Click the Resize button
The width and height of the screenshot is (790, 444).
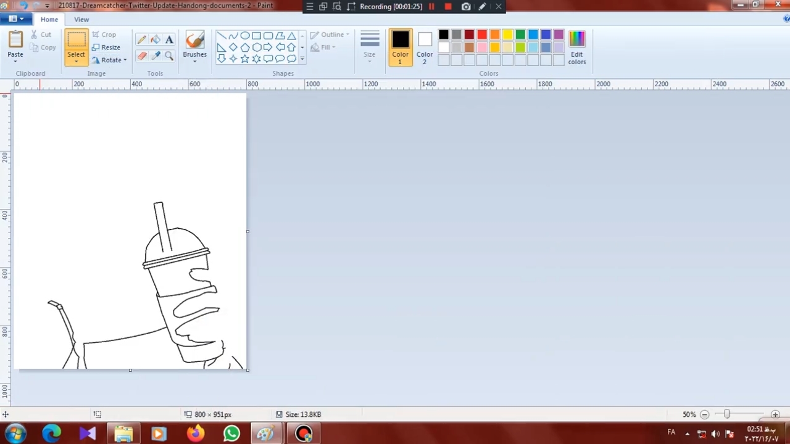click(106, 47)
